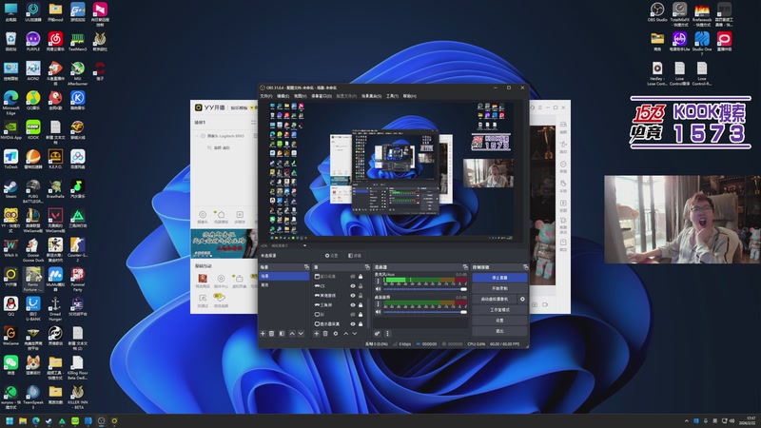Open the Dread Hunger desktop shortcut
This screenshot has width=761, height=428.
tap(55, 308)
